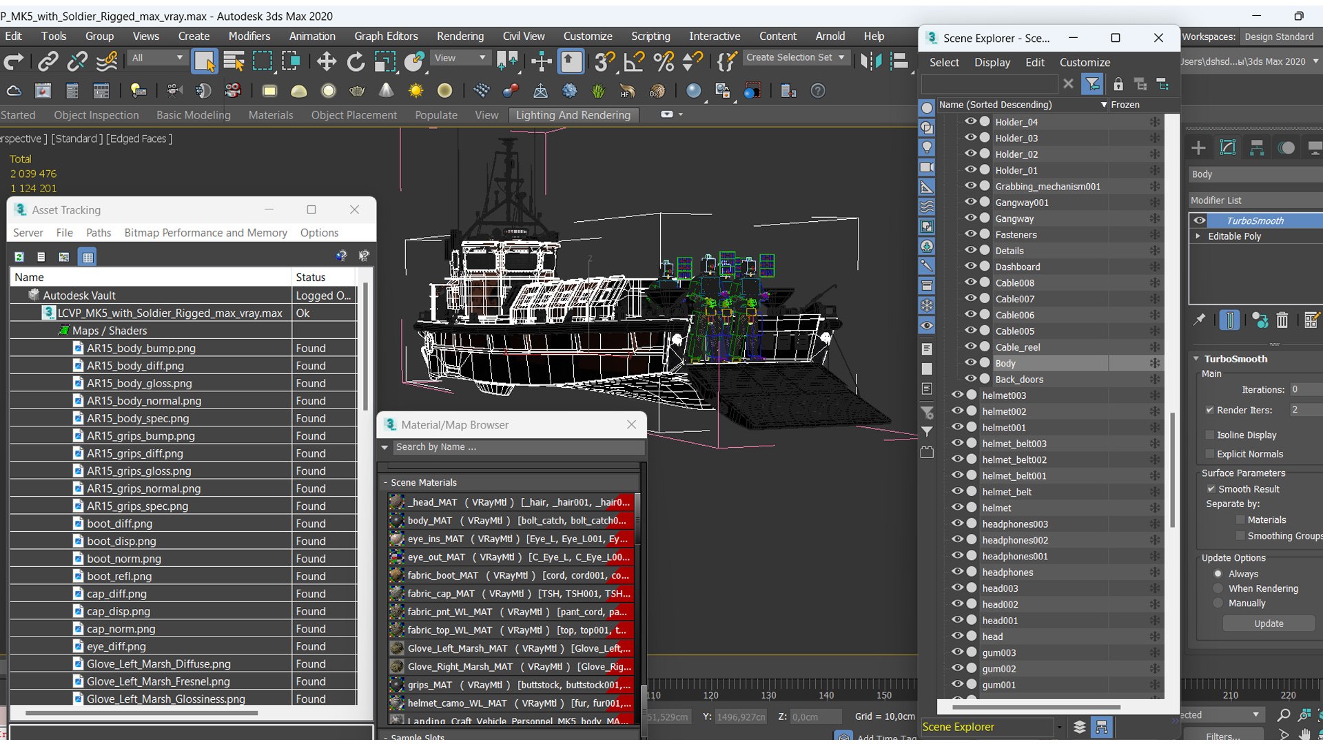Uncheck the Render Iters checkbox
Image resolution: width=1323 pixels, height=744 pixels.
coord(1209,410)
